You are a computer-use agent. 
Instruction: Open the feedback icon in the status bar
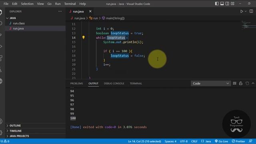pos(250,141)
